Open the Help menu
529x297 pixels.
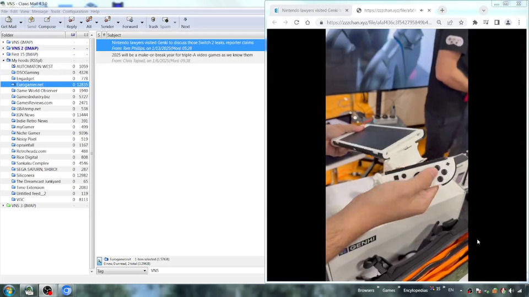(x=95, y=12)
